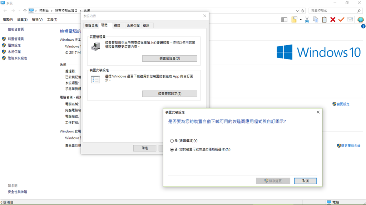
Task: Click the 取消 button in installation dialog
Action: (305, 181)
